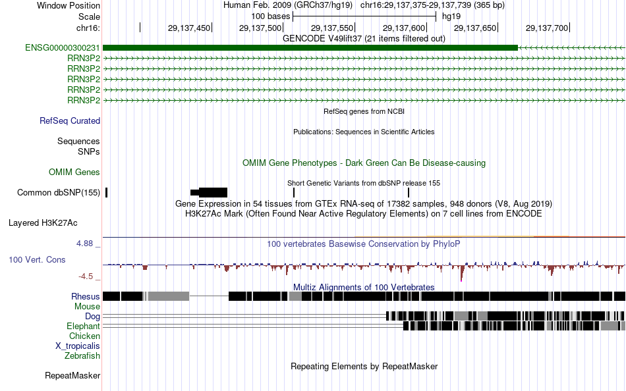Click the 'RefSeq genes from NCBI' title

tap(364, 111)
